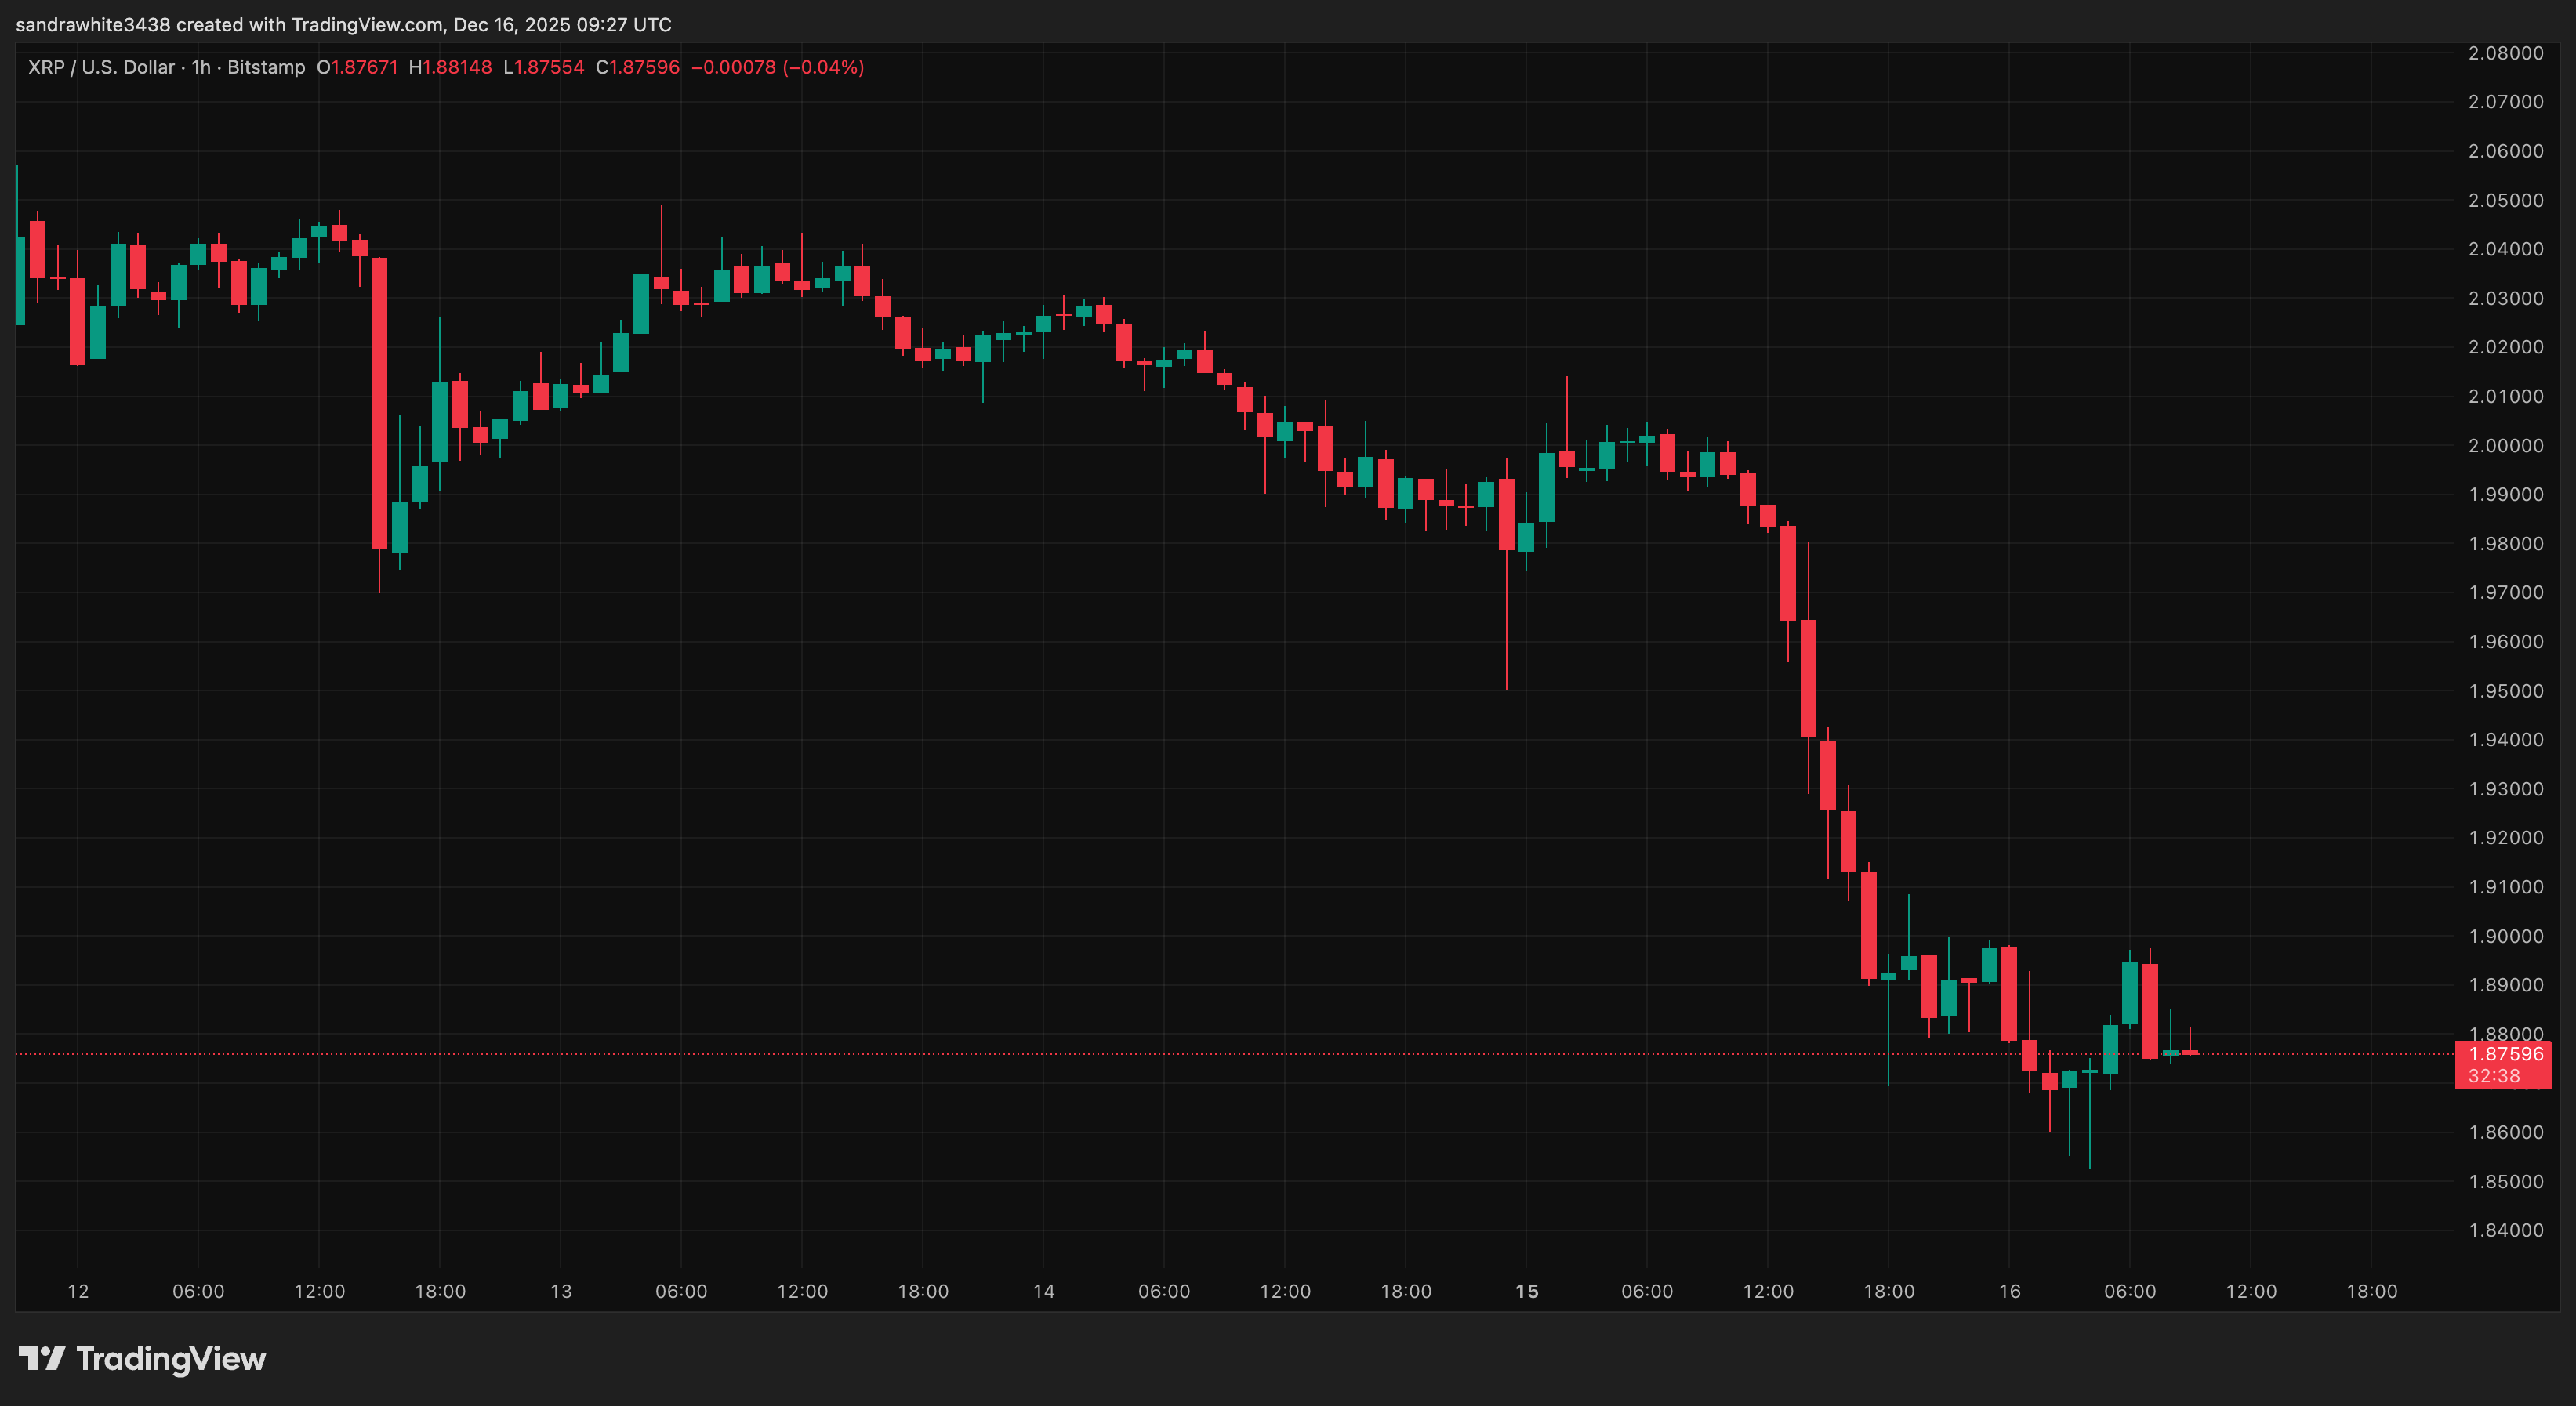
Task: Click the Close value 1.87596 in legend
Action: [x=644, y=67]
